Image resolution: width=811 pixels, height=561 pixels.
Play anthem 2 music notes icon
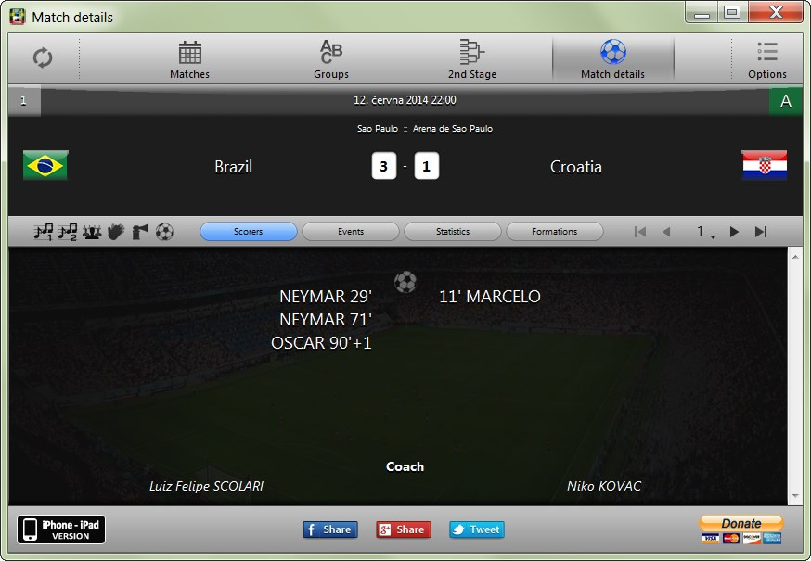pyautogui.click(x=68, y=232)
